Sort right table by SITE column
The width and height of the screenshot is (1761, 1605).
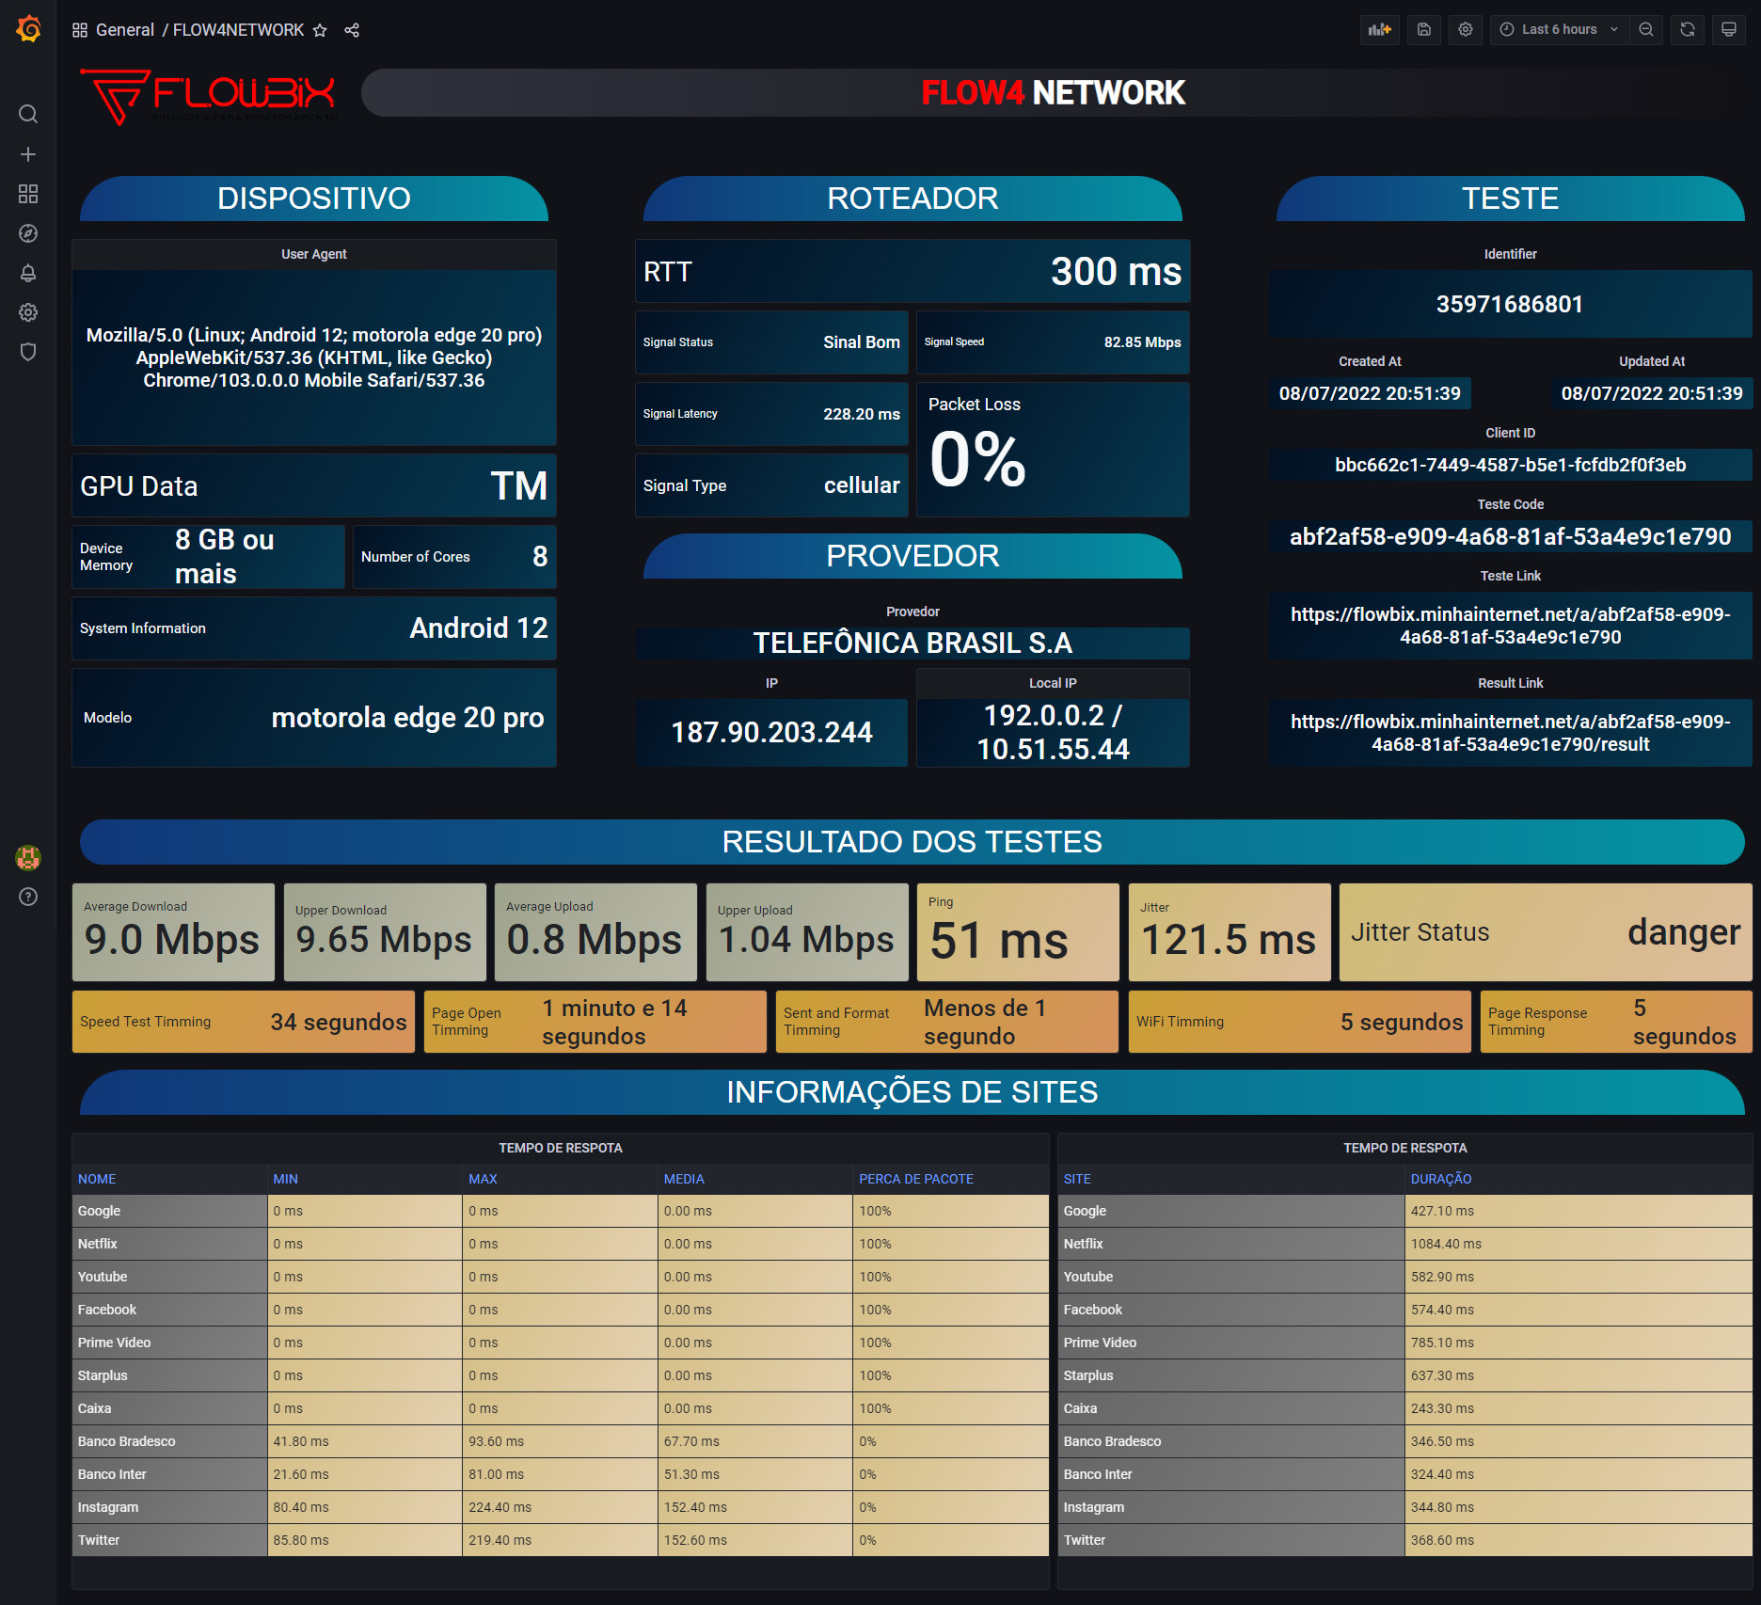pos(1077,1179)
